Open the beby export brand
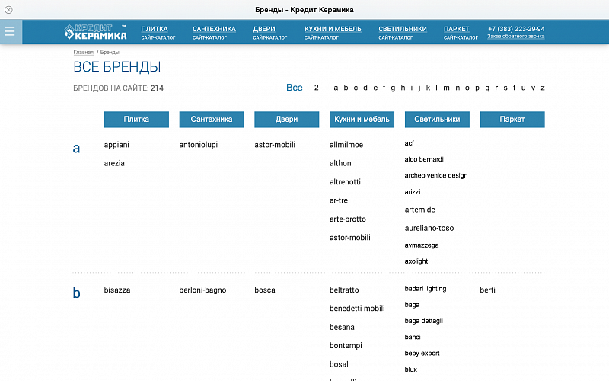609x381 pixels. [422, 354]
